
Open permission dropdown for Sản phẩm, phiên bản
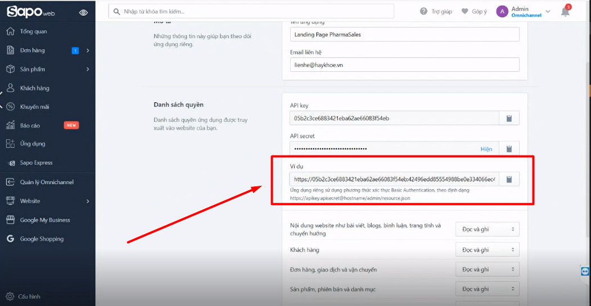488,289
